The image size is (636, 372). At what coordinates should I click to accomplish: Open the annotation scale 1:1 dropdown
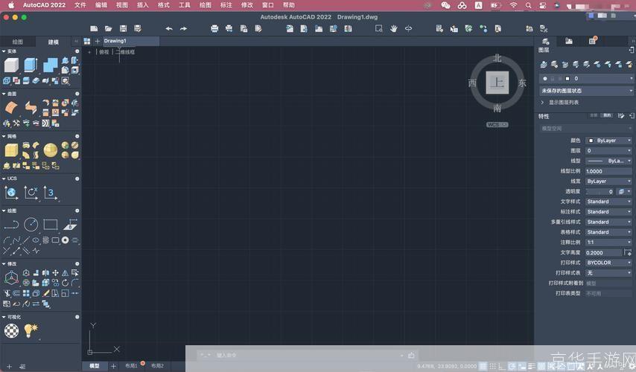(x=609, y=243)
